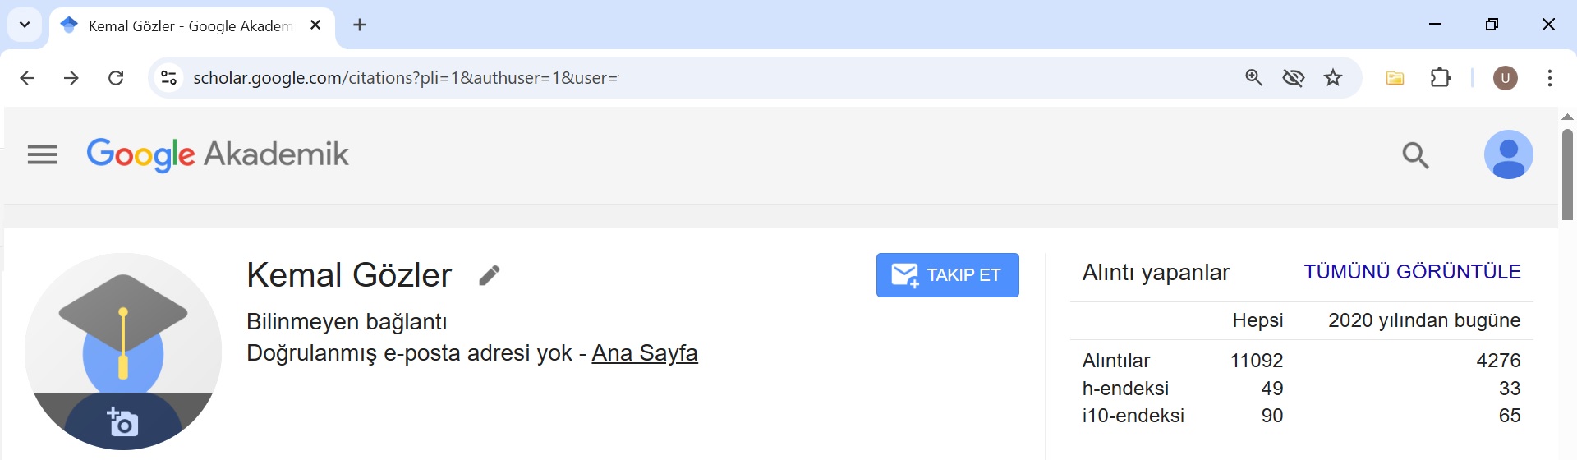Bookmark this page with the star icon
The height and width of the screenshot is (460, 1577).
click(1333, 78)
